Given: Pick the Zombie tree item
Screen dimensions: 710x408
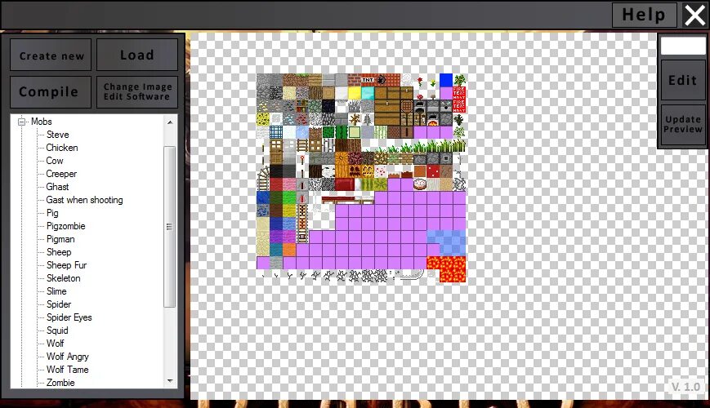Looking at the screenshot, I should [x=60, y=384].
